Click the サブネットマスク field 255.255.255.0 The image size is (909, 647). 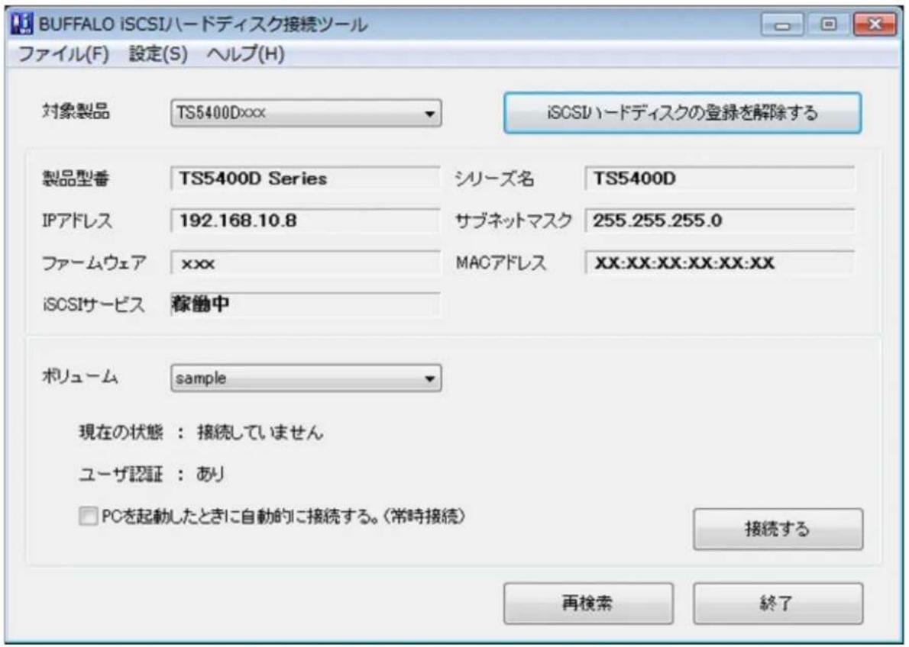pos(720,220)
